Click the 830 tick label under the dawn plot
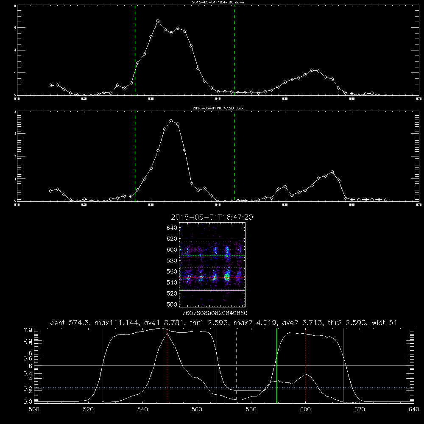424x424 pixels. (151, 99)
